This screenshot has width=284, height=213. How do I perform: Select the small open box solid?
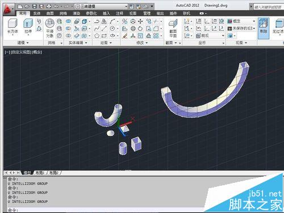coord(136,144)
